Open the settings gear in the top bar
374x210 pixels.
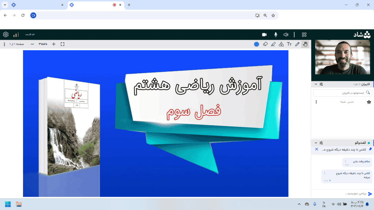[x=5, y=34]
